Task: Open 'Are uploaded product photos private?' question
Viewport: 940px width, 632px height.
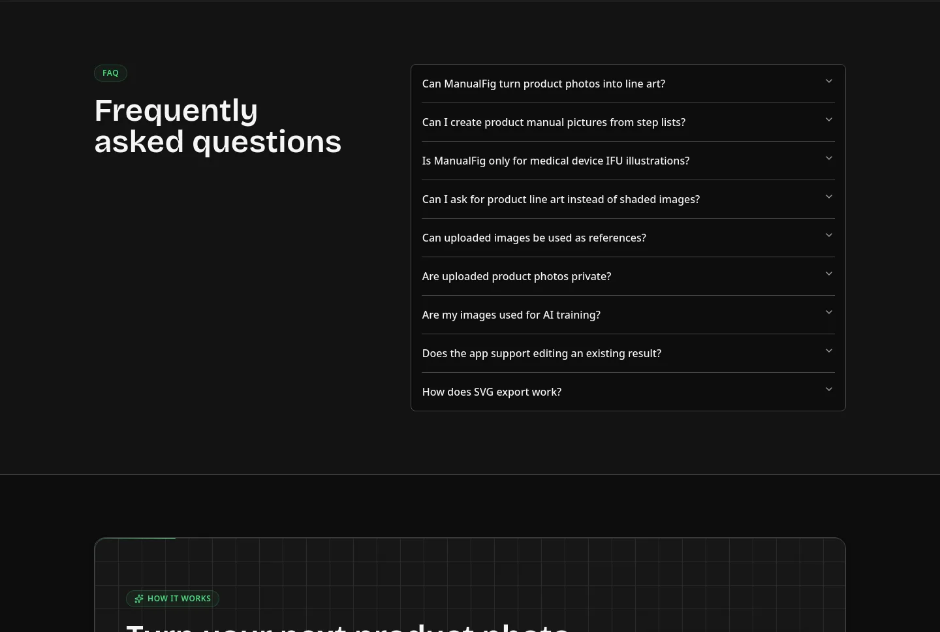Action: [x=628, y=276]
